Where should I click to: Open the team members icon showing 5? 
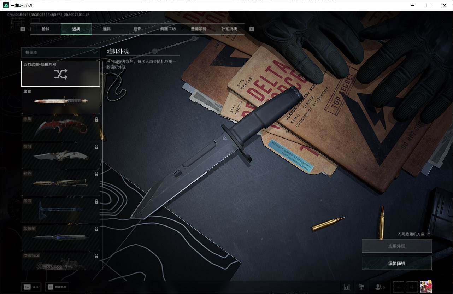380,287
